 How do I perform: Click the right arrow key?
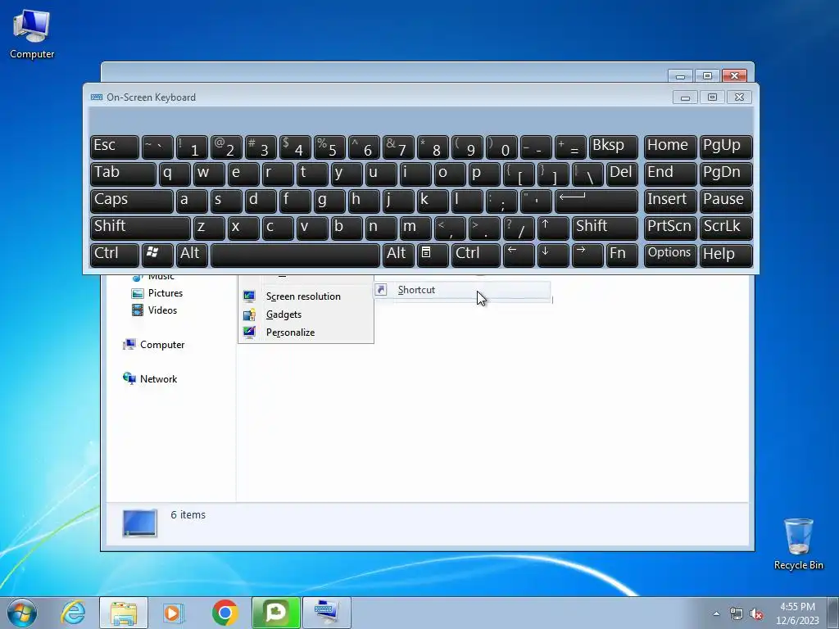(587, 256)
